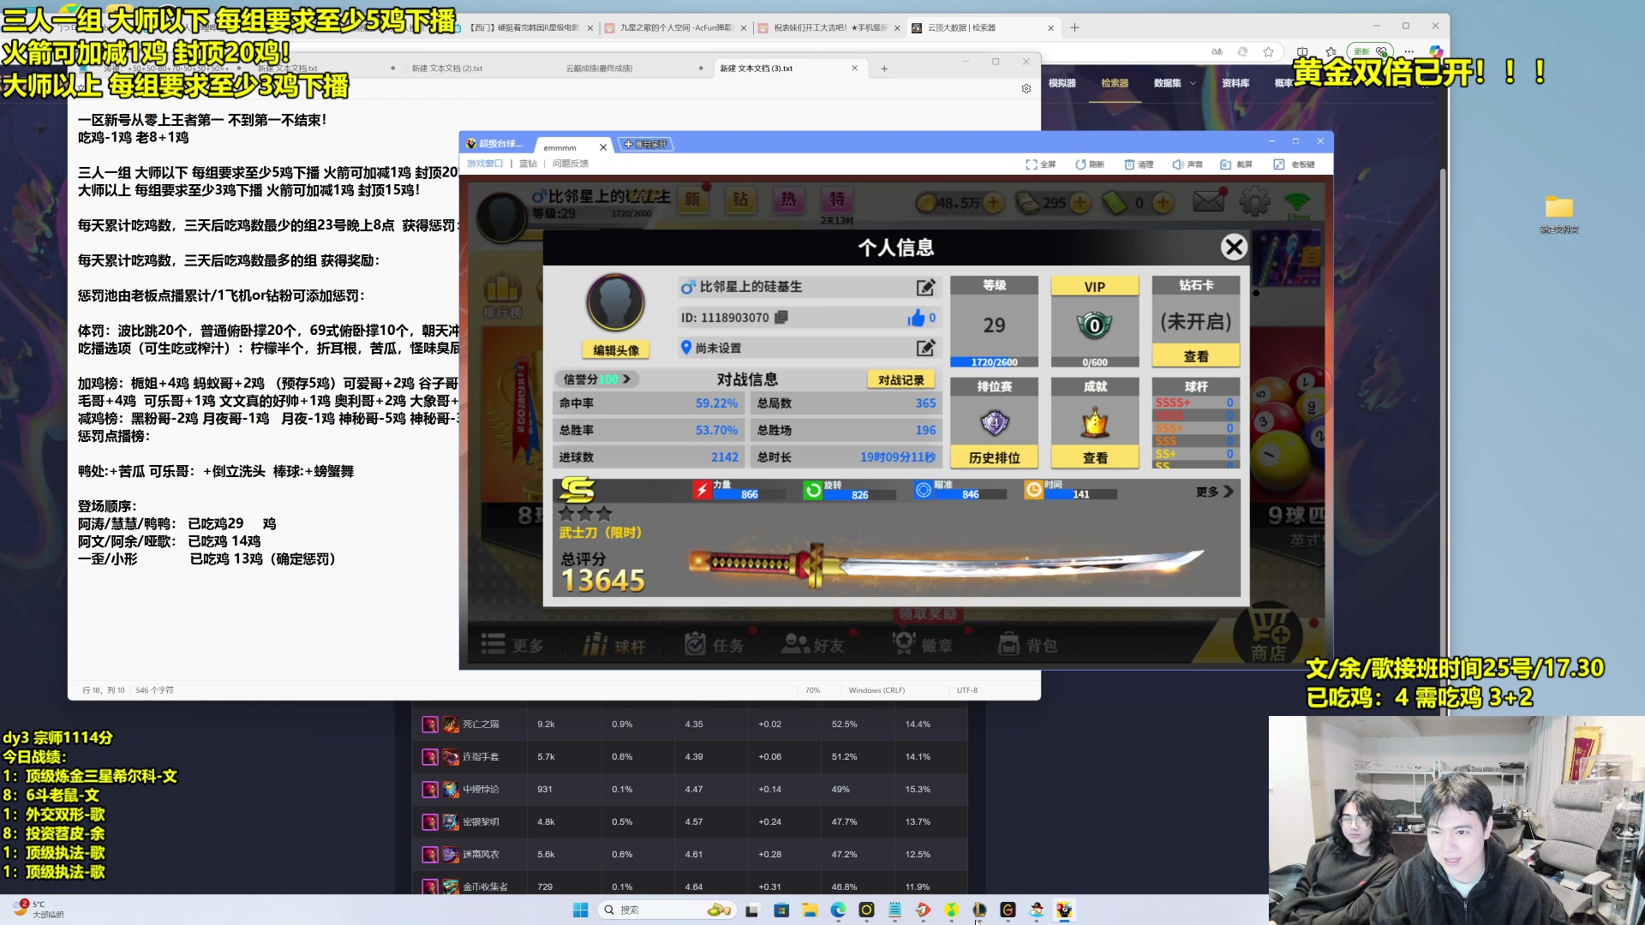The width and height of the screenshot is (1645, 925).
Task: Add a new Notepad tab
Action: tap(884, 69)
